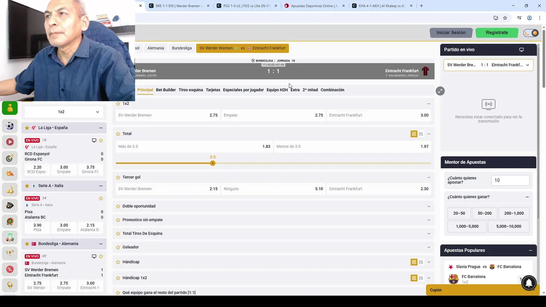
Task: Click the target bullseye sidebar icon
Action: (10, 158)
